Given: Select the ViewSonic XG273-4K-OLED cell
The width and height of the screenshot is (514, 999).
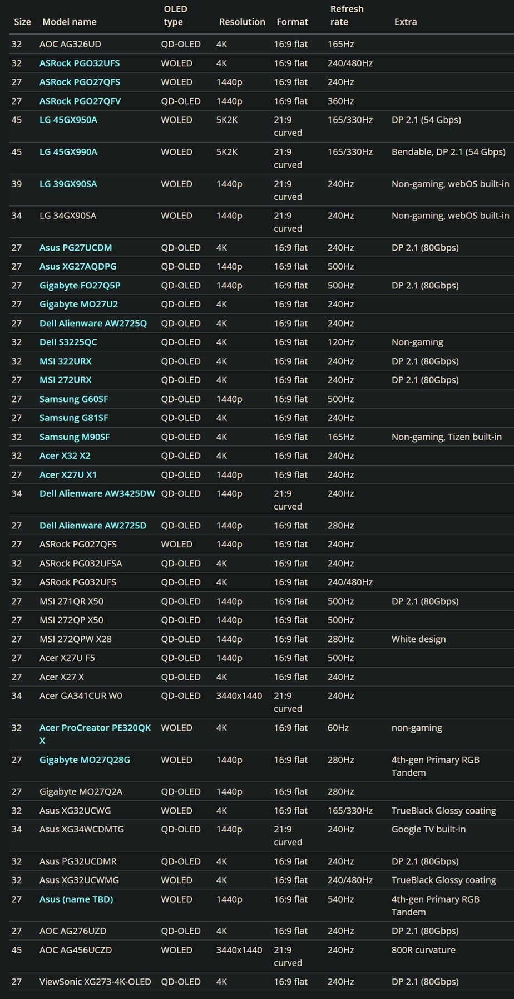Looking at the screenshot, I should point(95,982).
